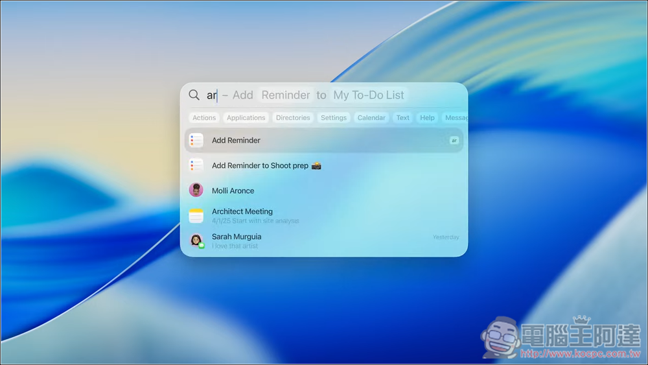Click the Spotlight magnifying glass icon

(x=194, y=95)
